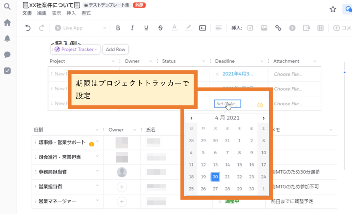Open the comment badge on 議事録・営業サポート
The width and height of the screenshot is (352, 214).
(x=91, y=144)
